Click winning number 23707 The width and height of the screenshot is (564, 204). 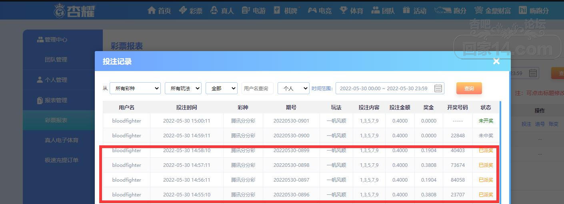[458, 194]
